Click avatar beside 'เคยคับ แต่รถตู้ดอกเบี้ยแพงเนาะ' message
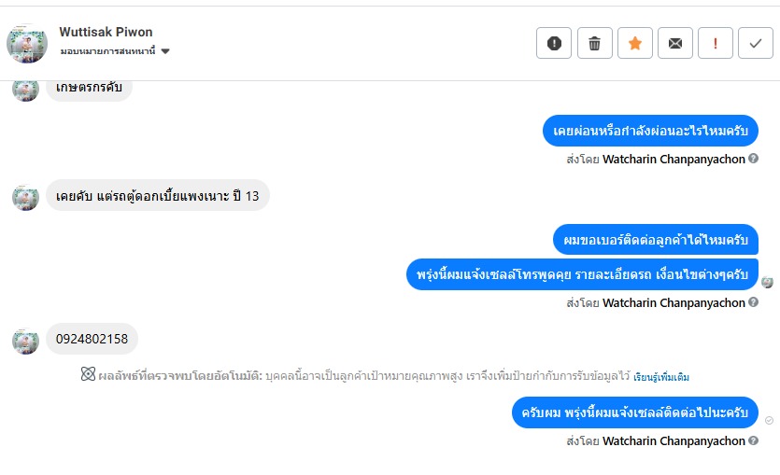Viewport: 780px width, 475px height. coord(25,197)
